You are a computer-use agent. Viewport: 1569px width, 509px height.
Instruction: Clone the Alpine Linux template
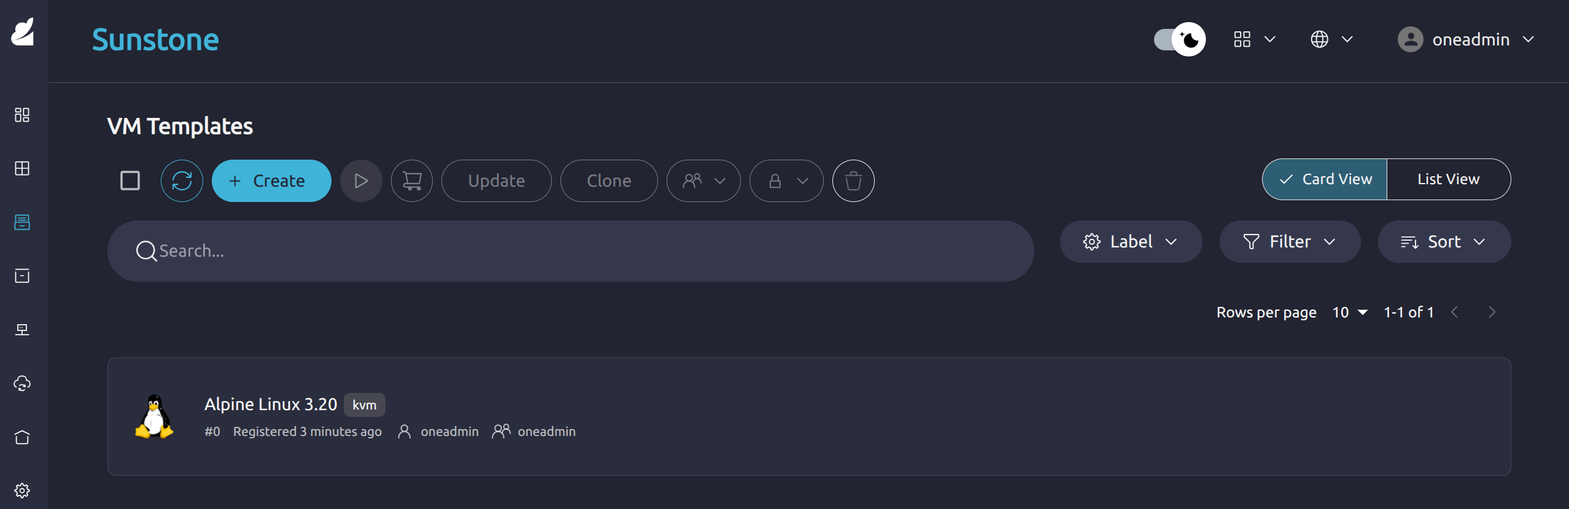click(608, 181)
